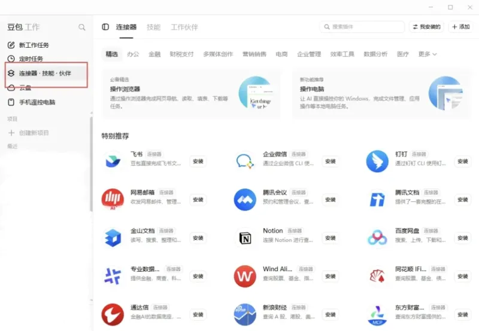Expand the 更多 categories dropdown
Image resolution: width=479 pixels, height=331 pixels.
tap(428, 54)
